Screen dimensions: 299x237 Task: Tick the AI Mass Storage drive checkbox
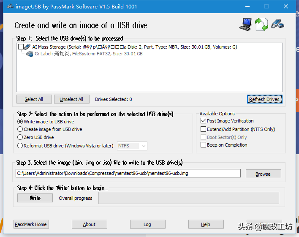point(21,47)
